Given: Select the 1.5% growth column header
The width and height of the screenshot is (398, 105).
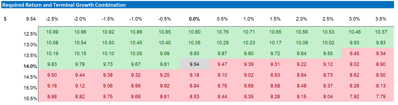Looking at the screenshot, I should pyautogui.click(x=275, y=19).
